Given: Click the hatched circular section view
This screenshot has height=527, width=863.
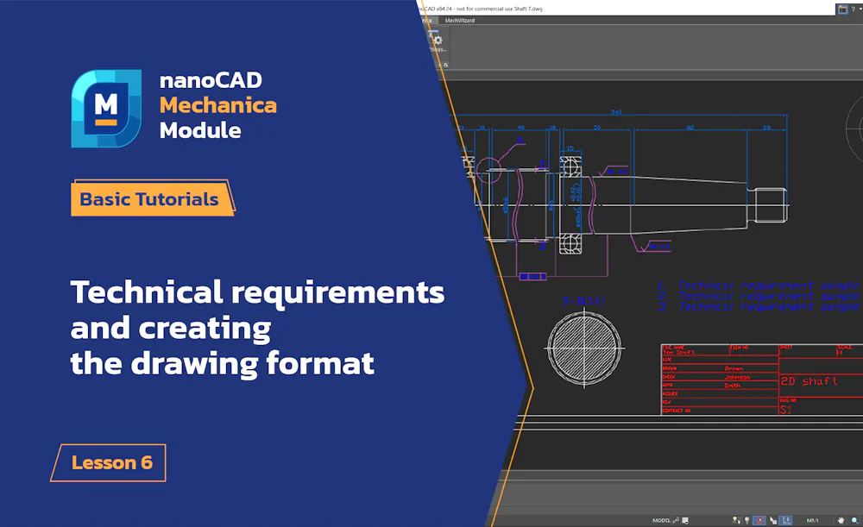Looking at the screenshot, I should [584, 348].
